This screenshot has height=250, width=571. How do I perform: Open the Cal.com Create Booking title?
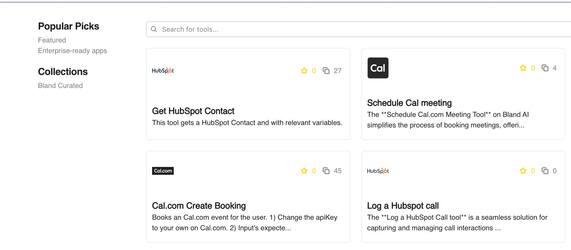tap(199, 206)
